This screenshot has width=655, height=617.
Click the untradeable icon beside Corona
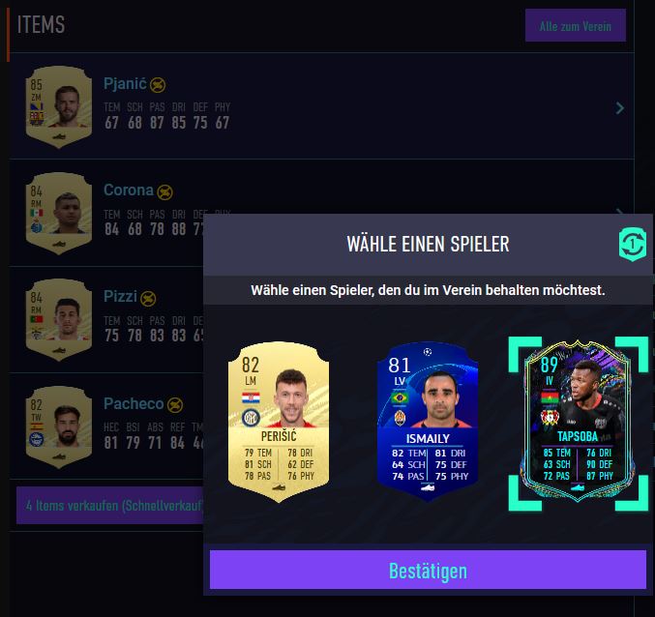point(165,192)
